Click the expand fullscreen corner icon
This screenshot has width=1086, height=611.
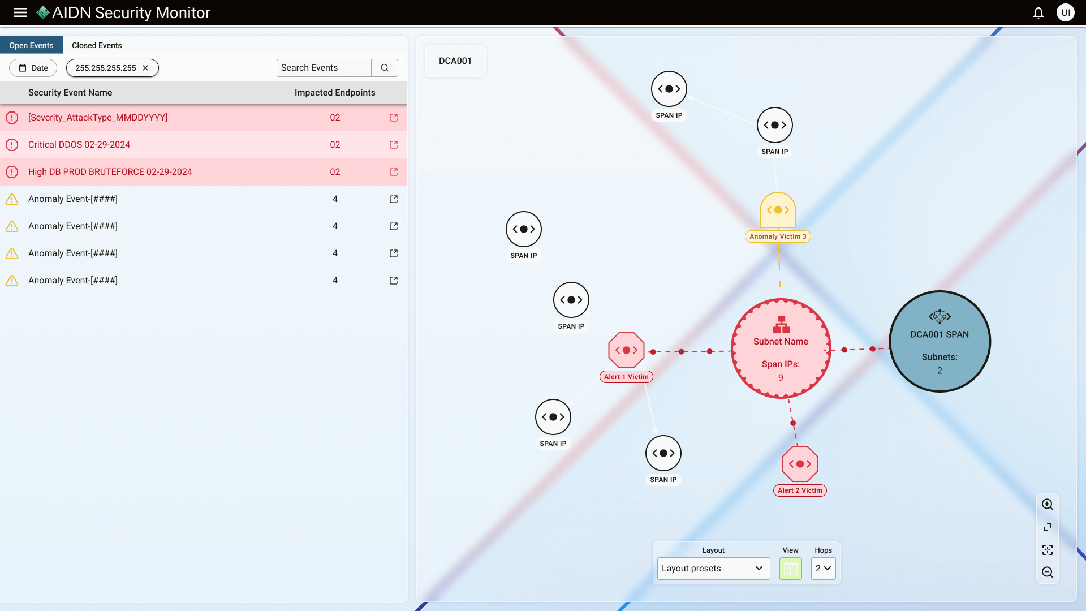pos(1048,527)
